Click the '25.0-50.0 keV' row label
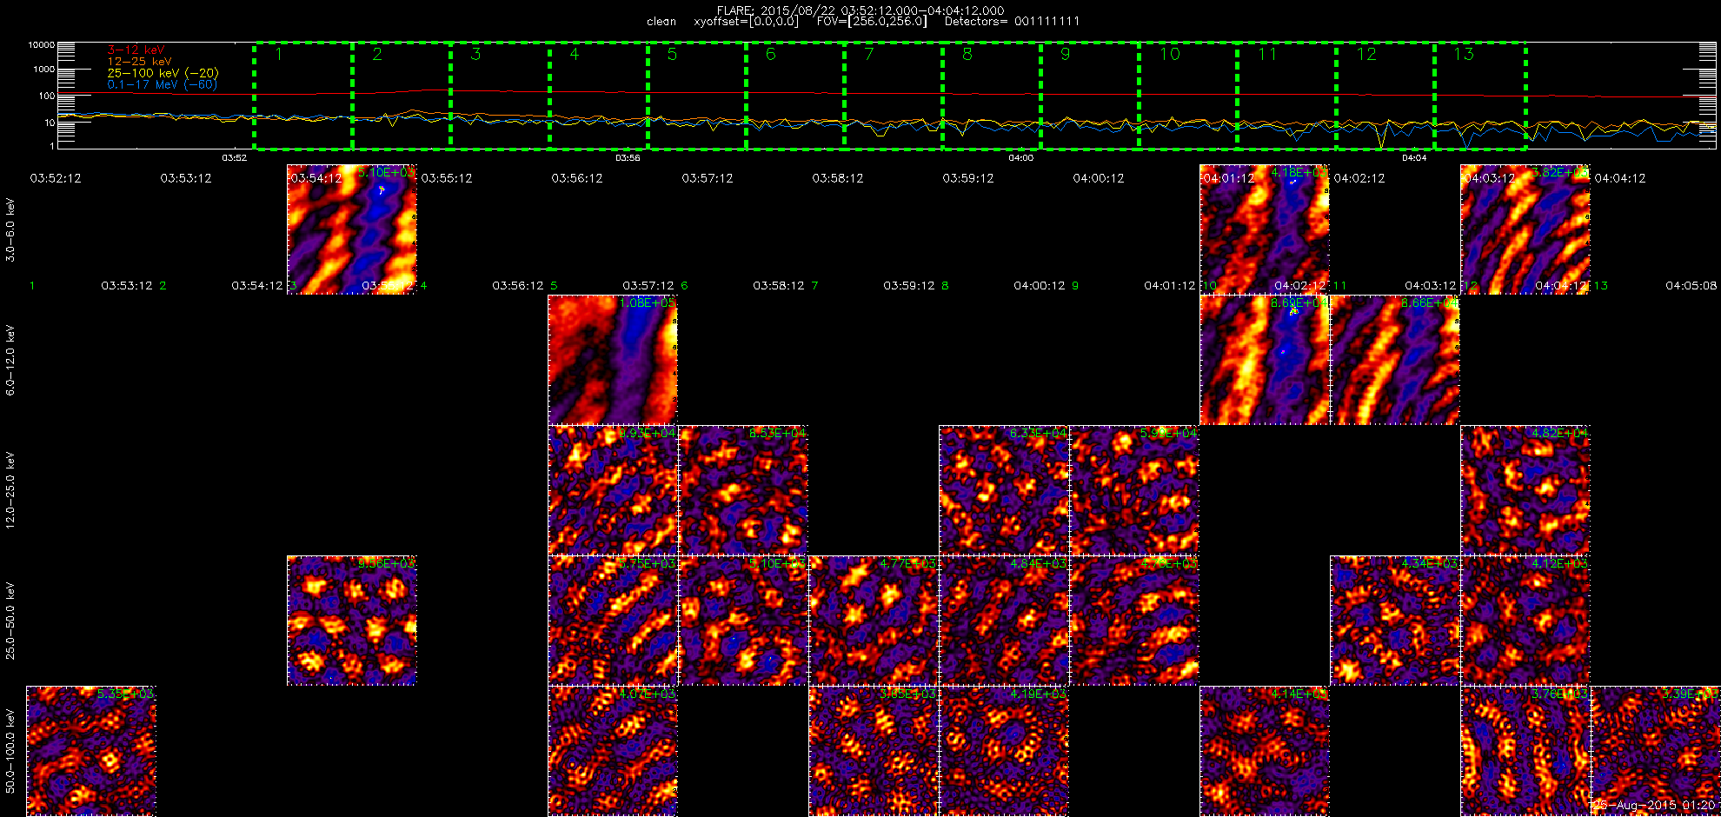Screen dimensions: 1721x817 (10, 621)
